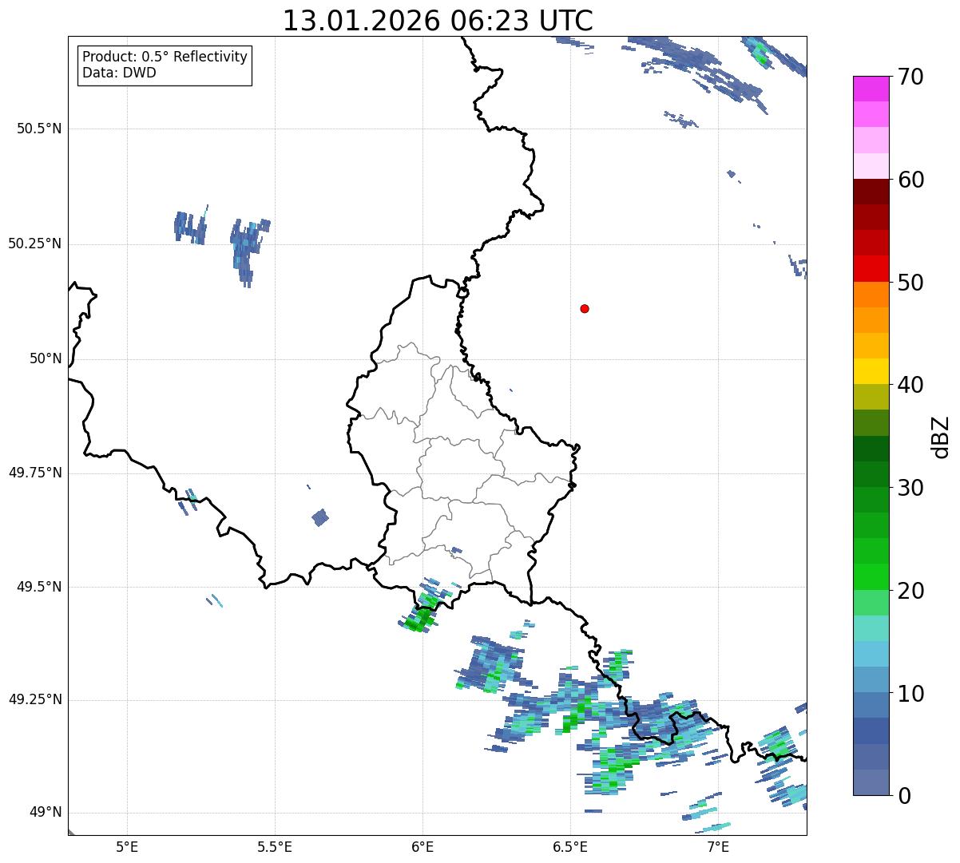Image resolution: width=960 pixels, height=863 pixels.
Task: Click the longitude label 6.5°E
Action: (570, 847)
